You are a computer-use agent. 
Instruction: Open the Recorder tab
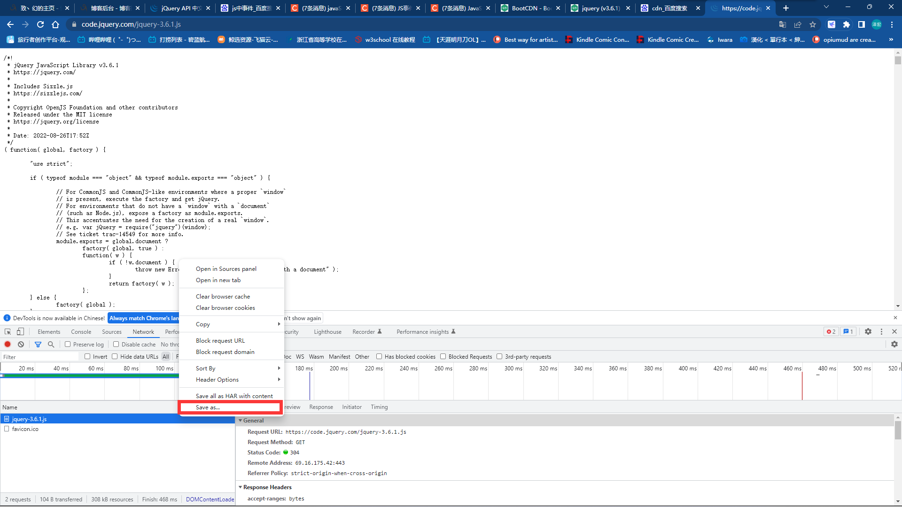point(367,331)
